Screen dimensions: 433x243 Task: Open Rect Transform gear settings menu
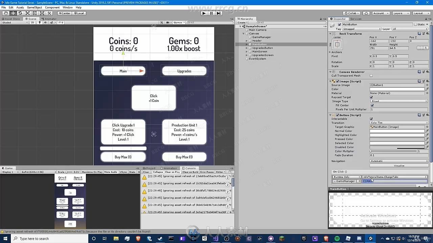427,33
